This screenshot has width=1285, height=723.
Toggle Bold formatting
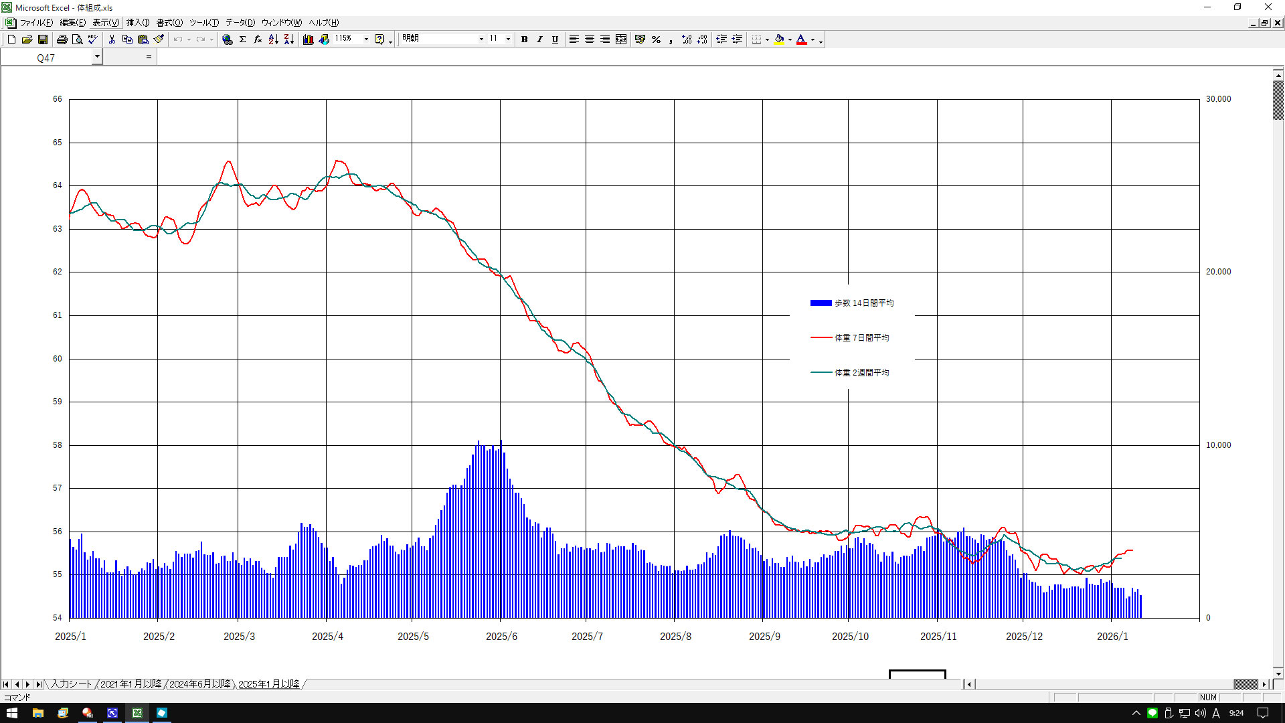coord(524,39)
